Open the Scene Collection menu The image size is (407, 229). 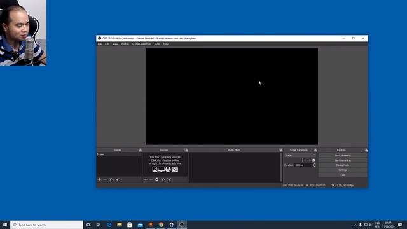pyautogui.click(x=141, y=44)
